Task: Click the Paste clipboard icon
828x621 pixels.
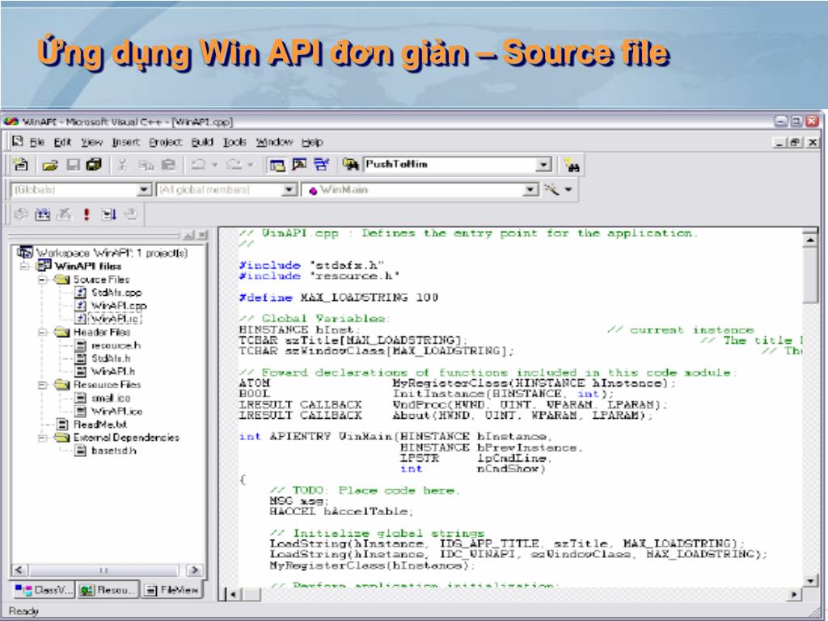Action: point(168,165)
